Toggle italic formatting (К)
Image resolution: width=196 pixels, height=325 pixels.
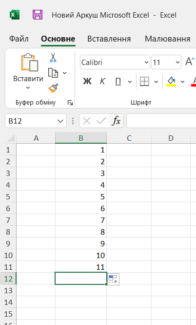pos(102,81)
